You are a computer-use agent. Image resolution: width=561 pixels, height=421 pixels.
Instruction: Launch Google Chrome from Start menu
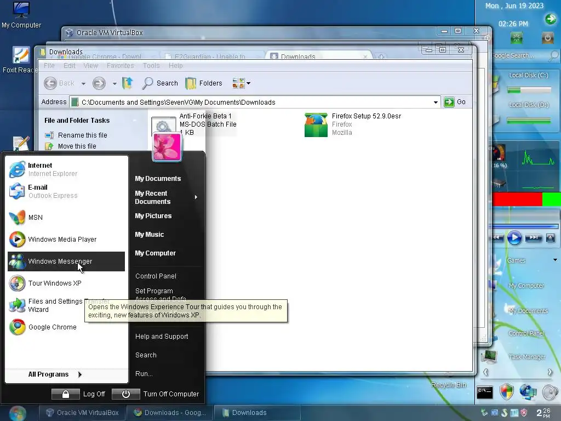66,327
